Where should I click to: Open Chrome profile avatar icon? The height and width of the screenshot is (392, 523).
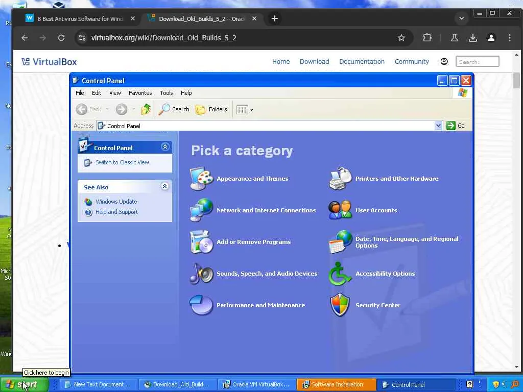point(491,38)
